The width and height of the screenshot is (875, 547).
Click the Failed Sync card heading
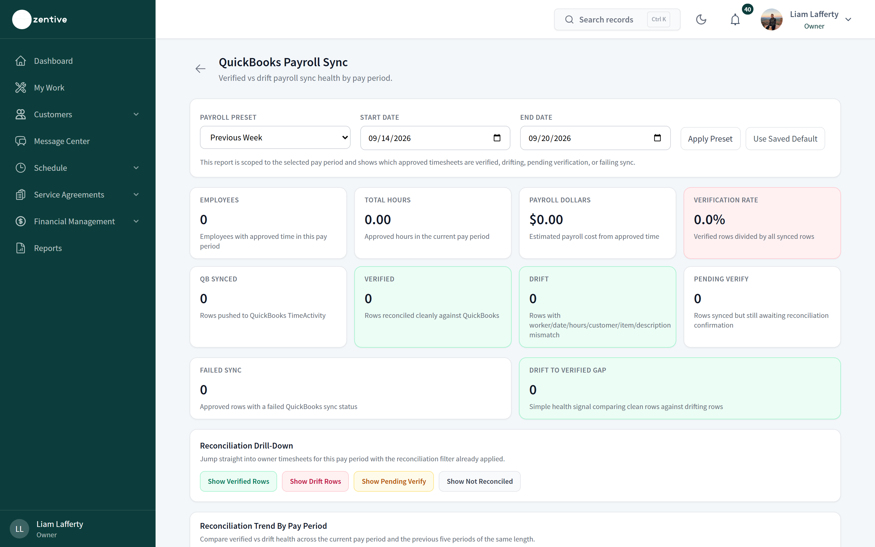tap(221, 370)
